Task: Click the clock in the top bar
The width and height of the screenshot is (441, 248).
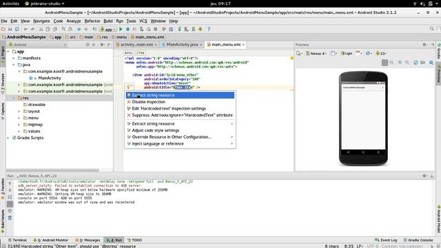Action: [x=220, y=3]
